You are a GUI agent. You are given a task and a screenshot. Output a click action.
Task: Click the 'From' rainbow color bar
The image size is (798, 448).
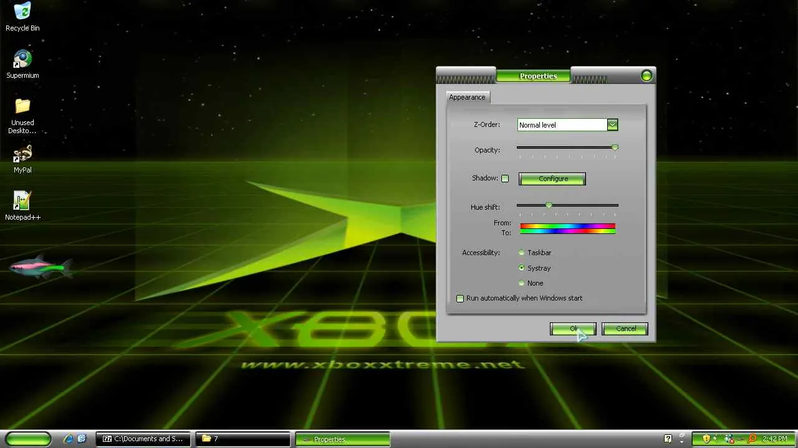click(x=567, y=226)
